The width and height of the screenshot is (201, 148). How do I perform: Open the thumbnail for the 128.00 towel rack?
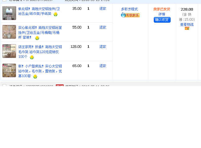pos(9,51)
